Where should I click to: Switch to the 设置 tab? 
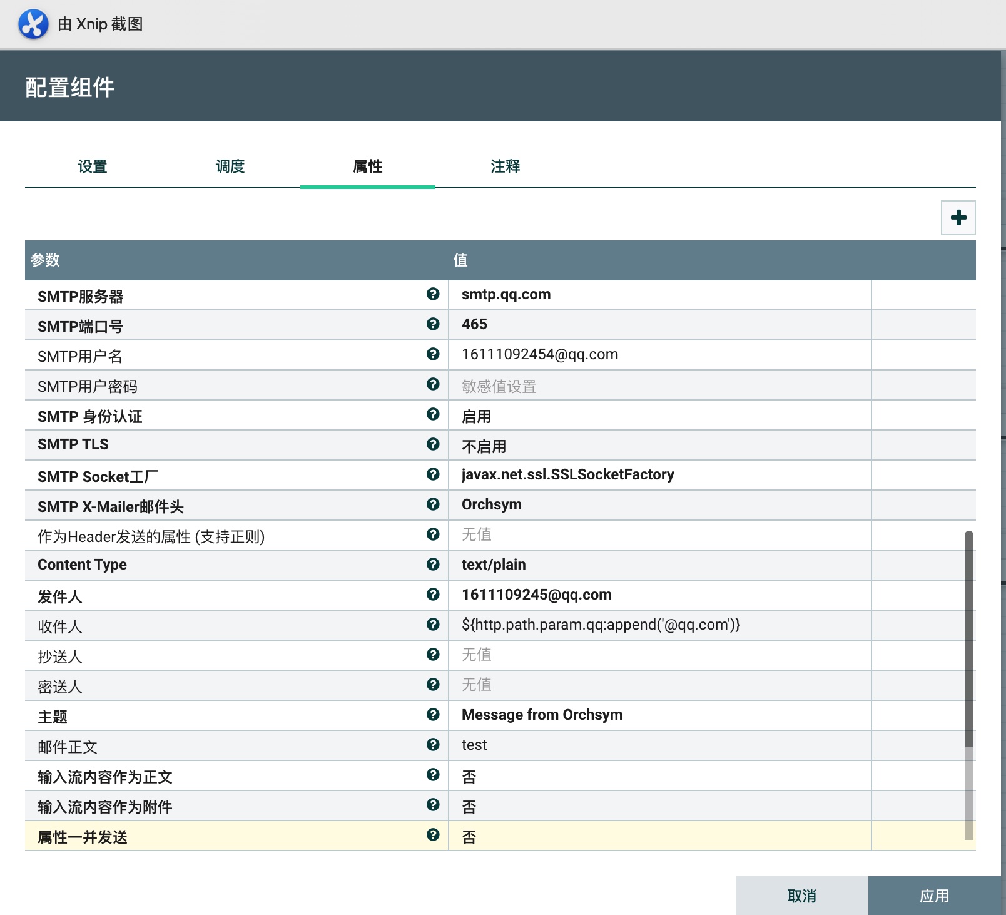click(x=93, y=166)
